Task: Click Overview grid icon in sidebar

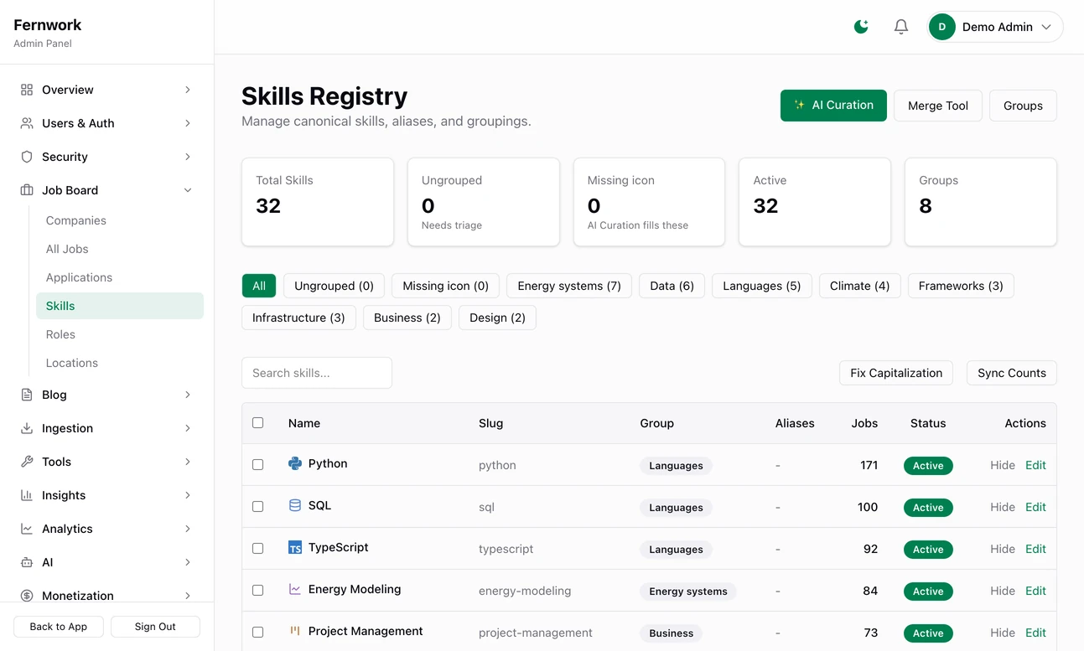Action: click(x=27, y=90)
